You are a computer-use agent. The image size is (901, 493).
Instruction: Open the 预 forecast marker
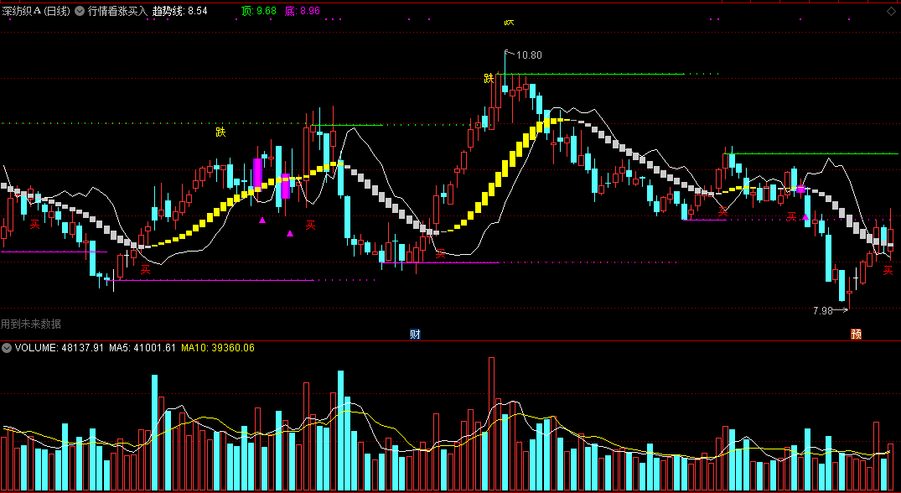coord(857,334)
